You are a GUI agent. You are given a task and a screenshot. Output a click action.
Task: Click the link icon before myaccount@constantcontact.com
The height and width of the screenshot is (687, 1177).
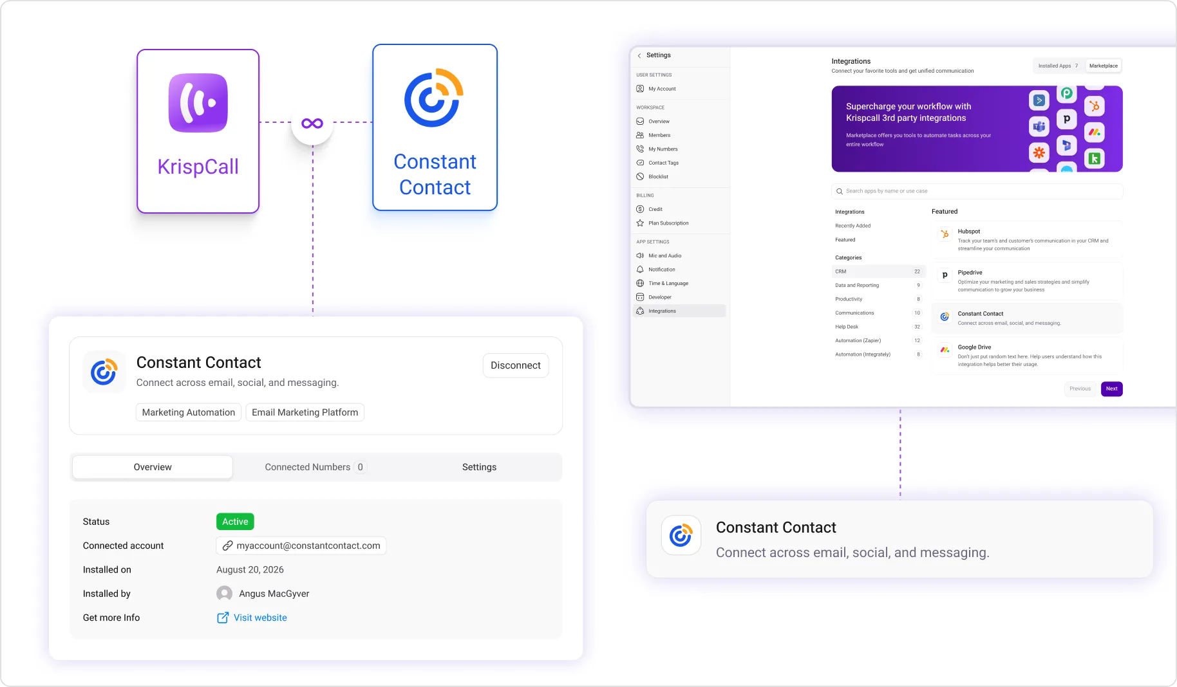227,545
